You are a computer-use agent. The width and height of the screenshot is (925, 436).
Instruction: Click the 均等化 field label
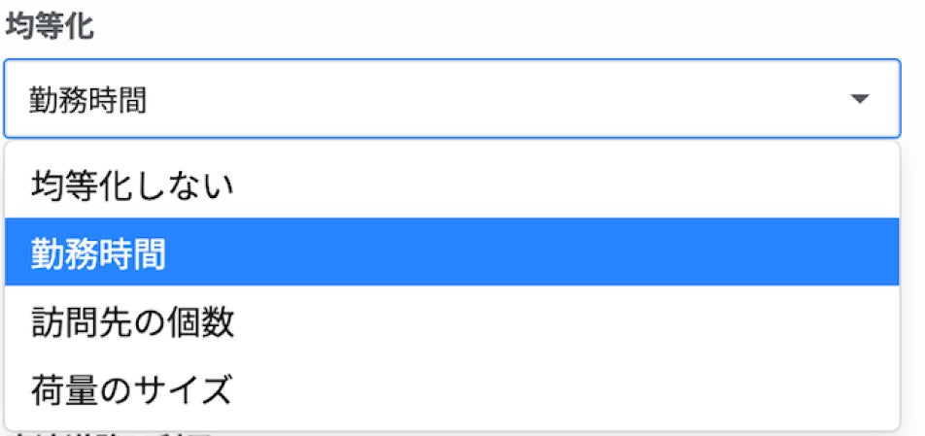click(51, 27)
